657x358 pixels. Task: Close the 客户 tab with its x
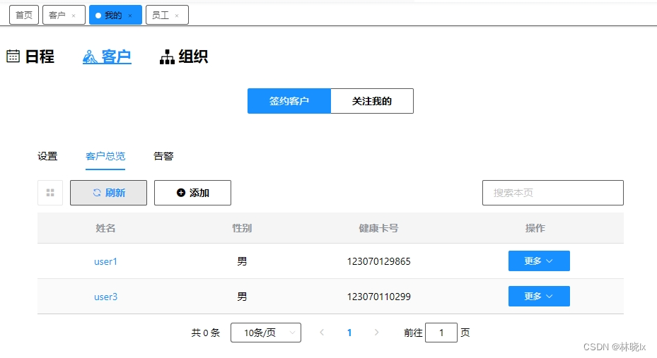pyautogui.click(x=74, y=16)
